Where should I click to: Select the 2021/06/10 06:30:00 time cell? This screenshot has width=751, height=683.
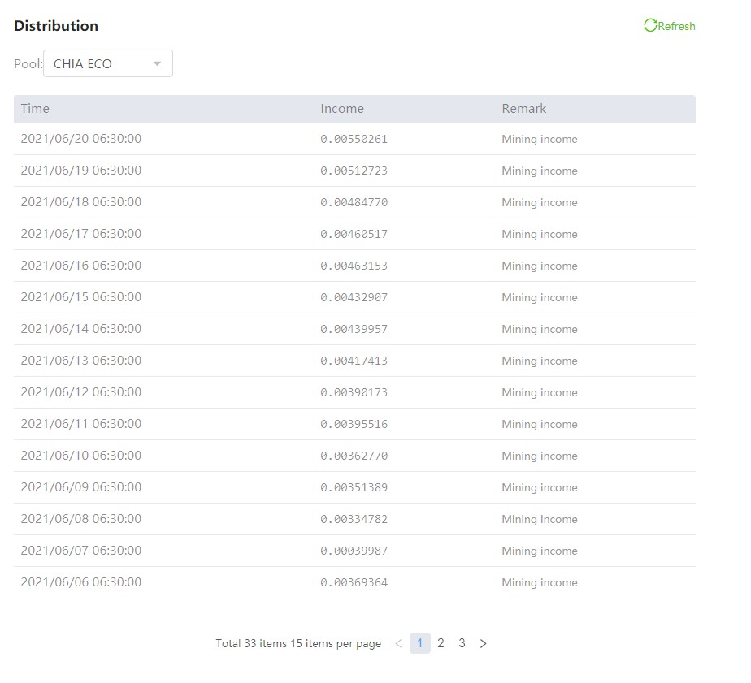point(81,455)
